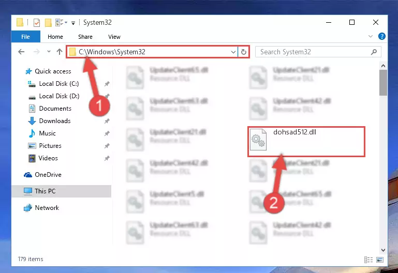The image size is (398, 273).
Task: Open the File ribbon tab
Action: [x=26, y=37]
